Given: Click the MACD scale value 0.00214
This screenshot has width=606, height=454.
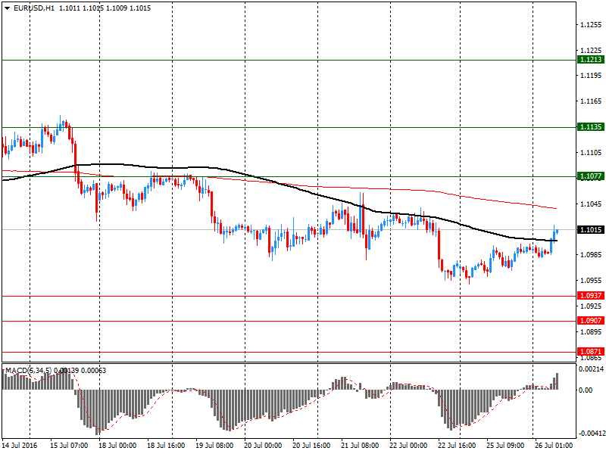Looking at the screenshot, I should (x=592, y=369).
